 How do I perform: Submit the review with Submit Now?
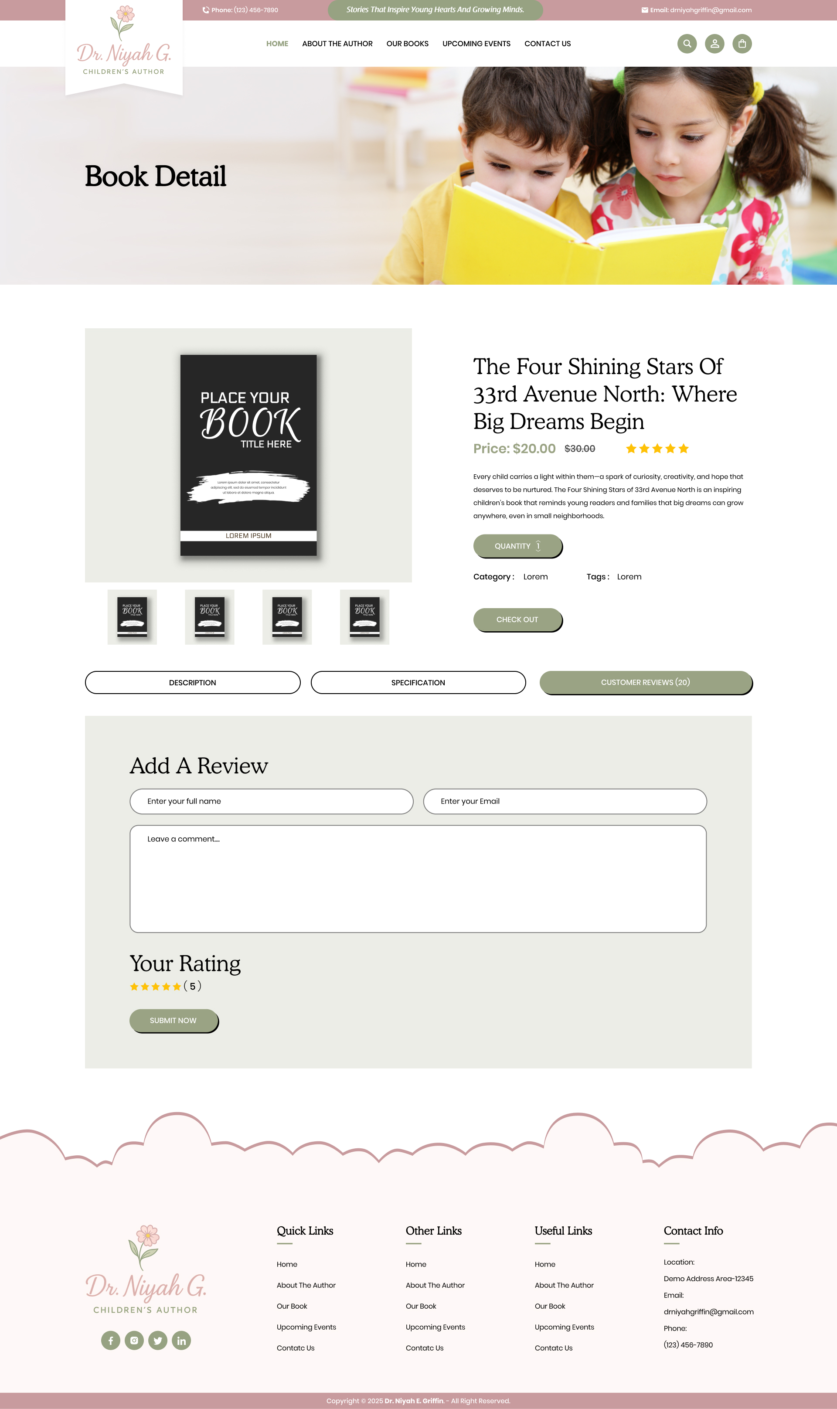(x=174, y=1021)
